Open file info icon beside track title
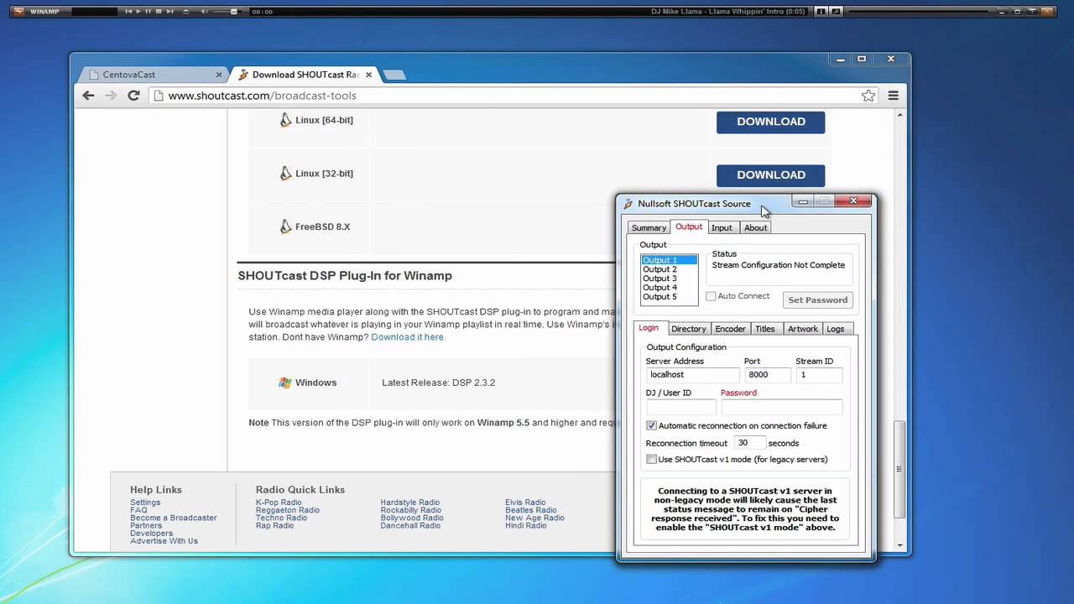 (x=821, y=11)
